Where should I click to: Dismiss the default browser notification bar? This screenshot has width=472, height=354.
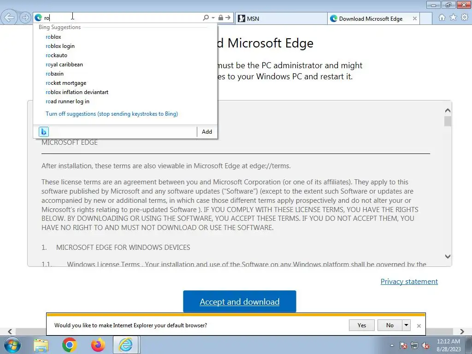(419, 326)
